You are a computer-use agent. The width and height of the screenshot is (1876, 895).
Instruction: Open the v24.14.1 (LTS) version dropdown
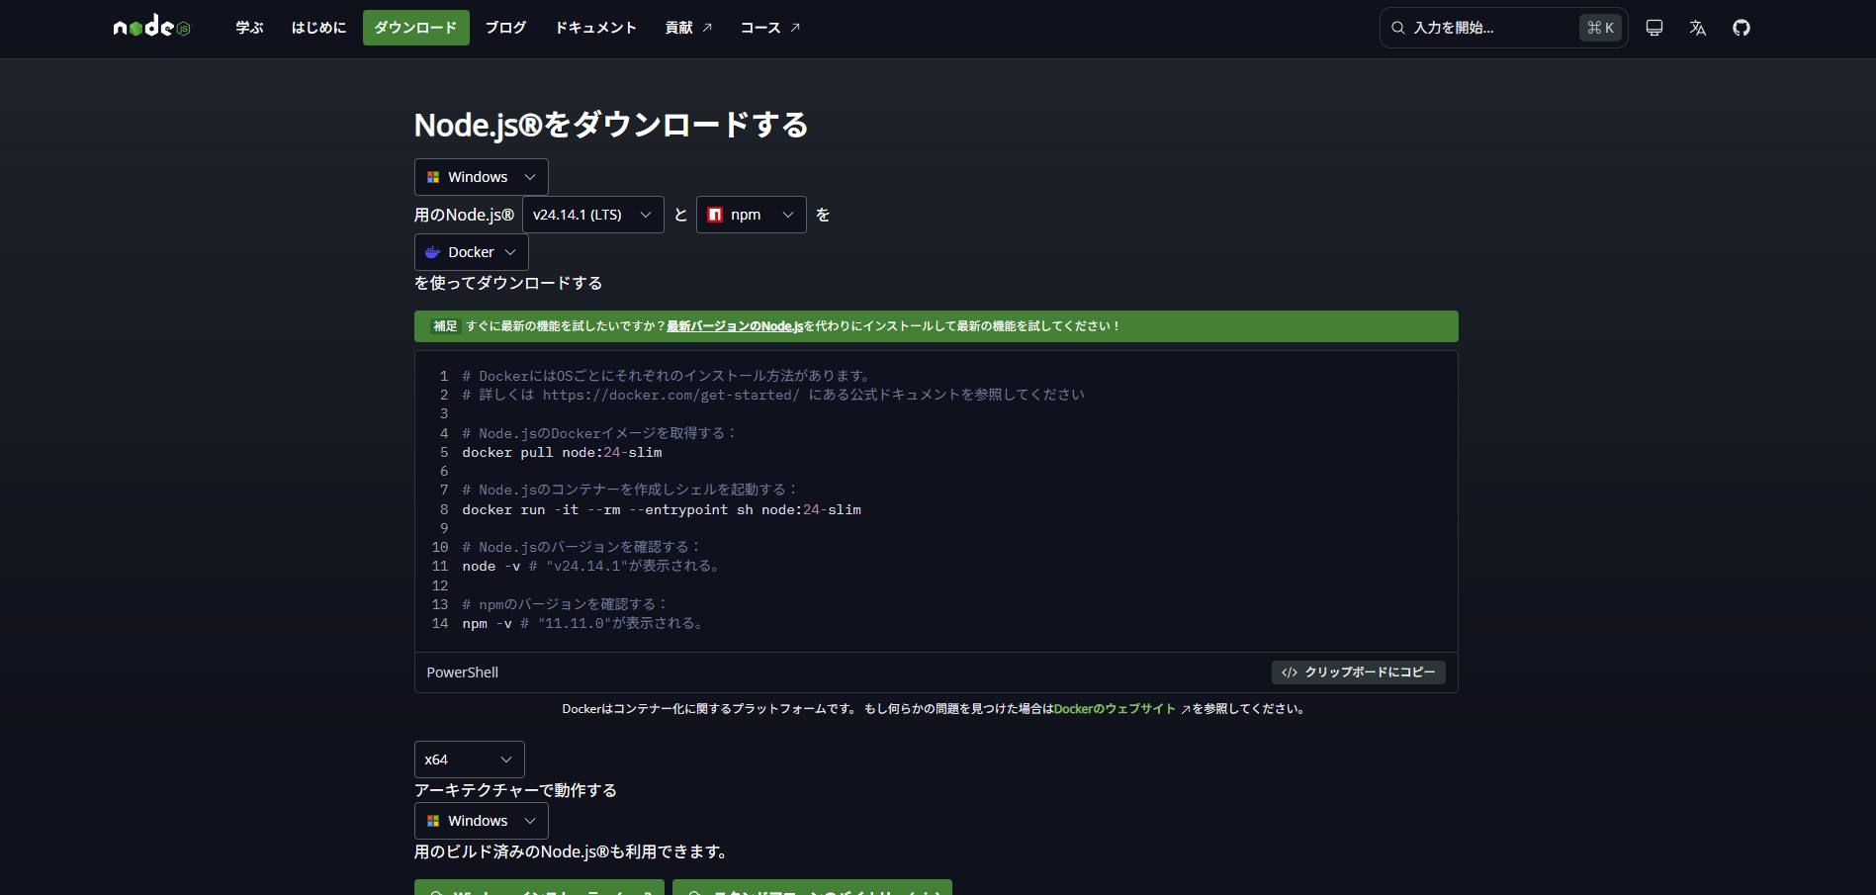tap(592, 215)
